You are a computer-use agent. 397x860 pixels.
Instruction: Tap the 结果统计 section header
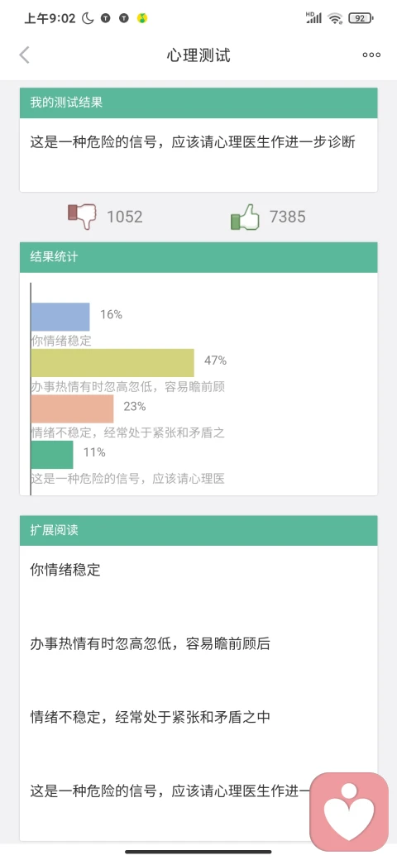(198, 257)
